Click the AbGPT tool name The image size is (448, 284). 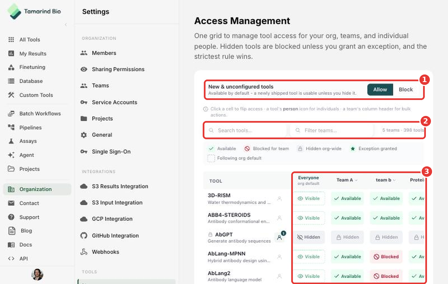(224, 234)
